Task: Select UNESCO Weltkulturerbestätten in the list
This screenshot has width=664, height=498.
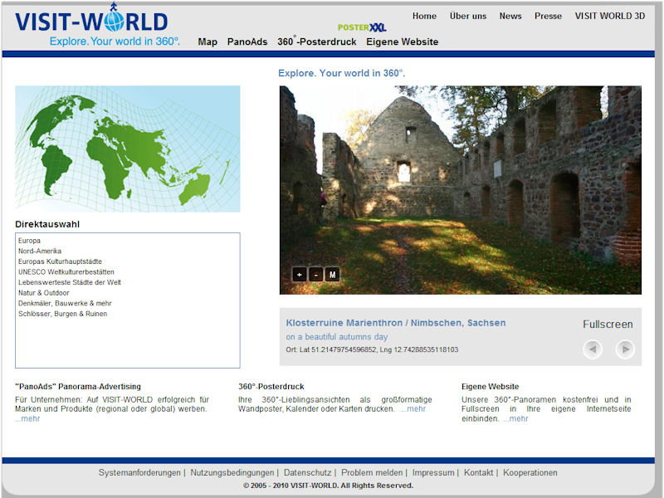Action: tap(66, 272)
